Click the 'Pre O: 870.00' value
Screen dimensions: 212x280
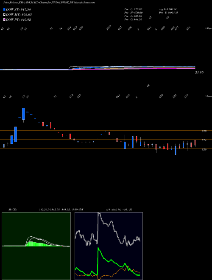[x=133, y=9]
